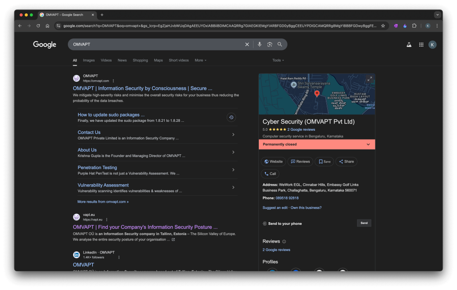Click the Website button in business panel
The image size is (457, 290).
pos(274,162)
